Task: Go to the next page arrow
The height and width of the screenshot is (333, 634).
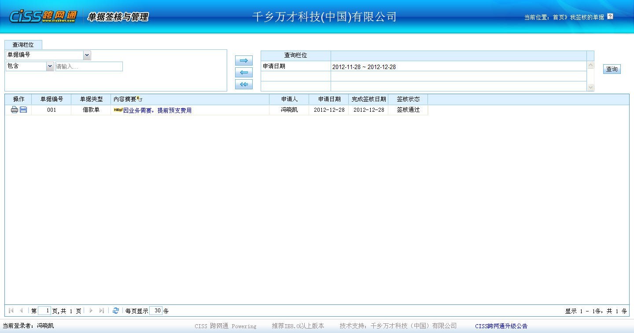Action: 91,311
